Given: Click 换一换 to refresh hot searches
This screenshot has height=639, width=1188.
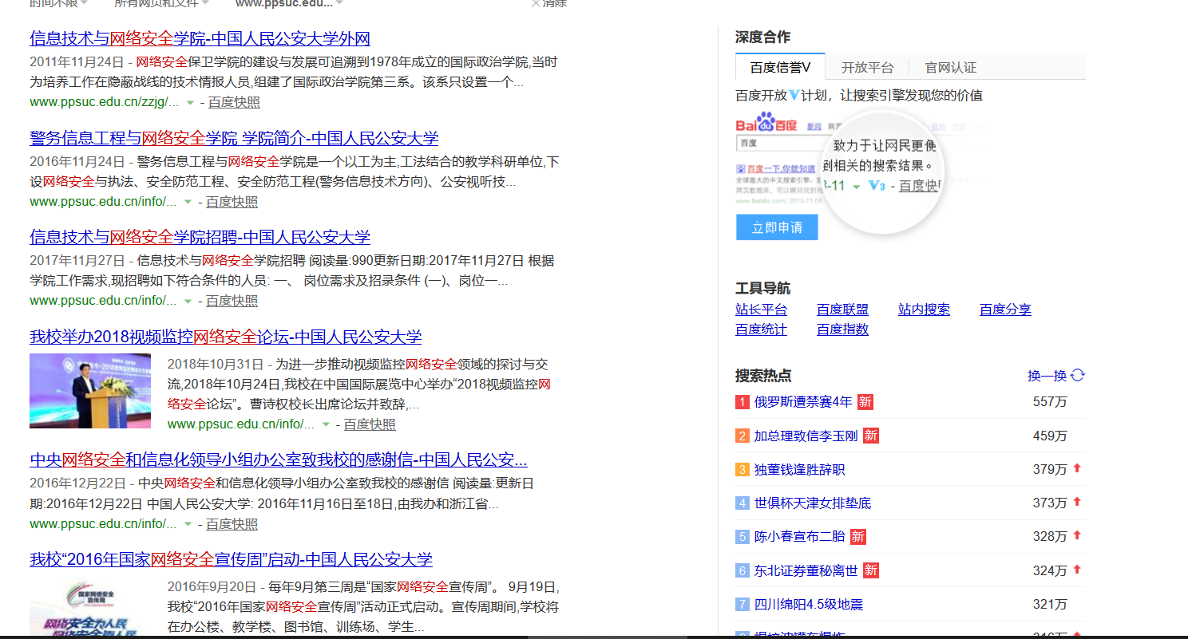Looking at the screenshot, I should click(1047, 376).
